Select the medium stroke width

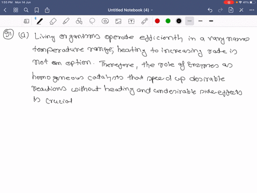(x=200, y=21)
